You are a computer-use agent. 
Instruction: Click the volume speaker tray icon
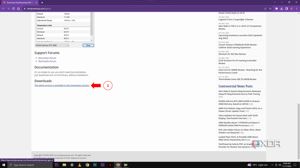point(280,165)
